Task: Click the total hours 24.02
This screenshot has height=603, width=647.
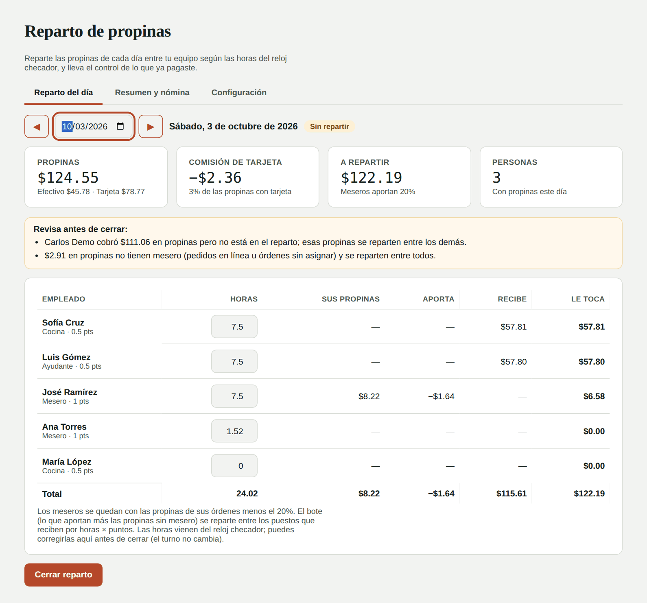Action: [247, 494]
